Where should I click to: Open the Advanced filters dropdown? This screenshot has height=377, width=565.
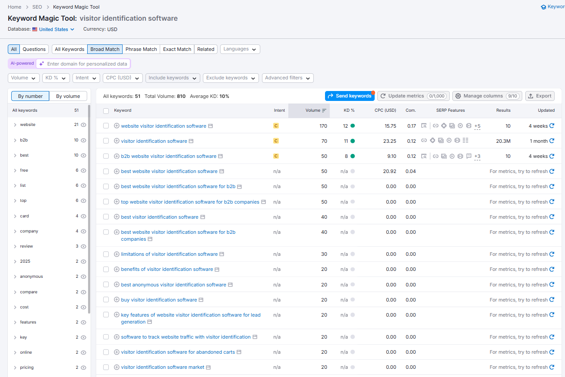(288, 78)
